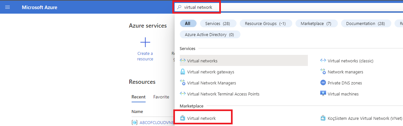Click Virtual Network Terminal Access Points icon
This screenshot has height=126, width=403.
183,94
